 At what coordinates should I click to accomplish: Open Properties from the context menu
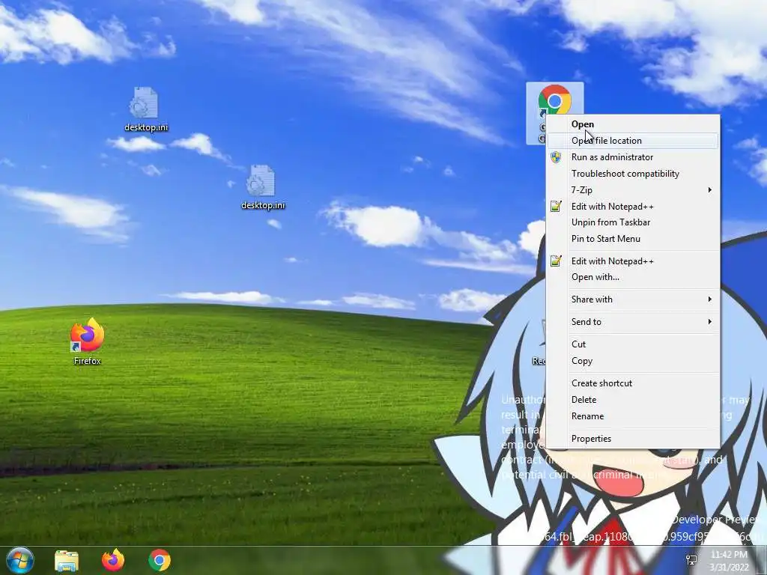(x=632, y=439)
